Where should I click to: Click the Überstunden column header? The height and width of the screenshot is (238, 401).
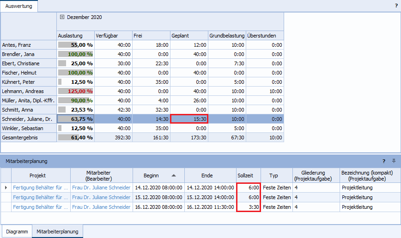[264, 35]
